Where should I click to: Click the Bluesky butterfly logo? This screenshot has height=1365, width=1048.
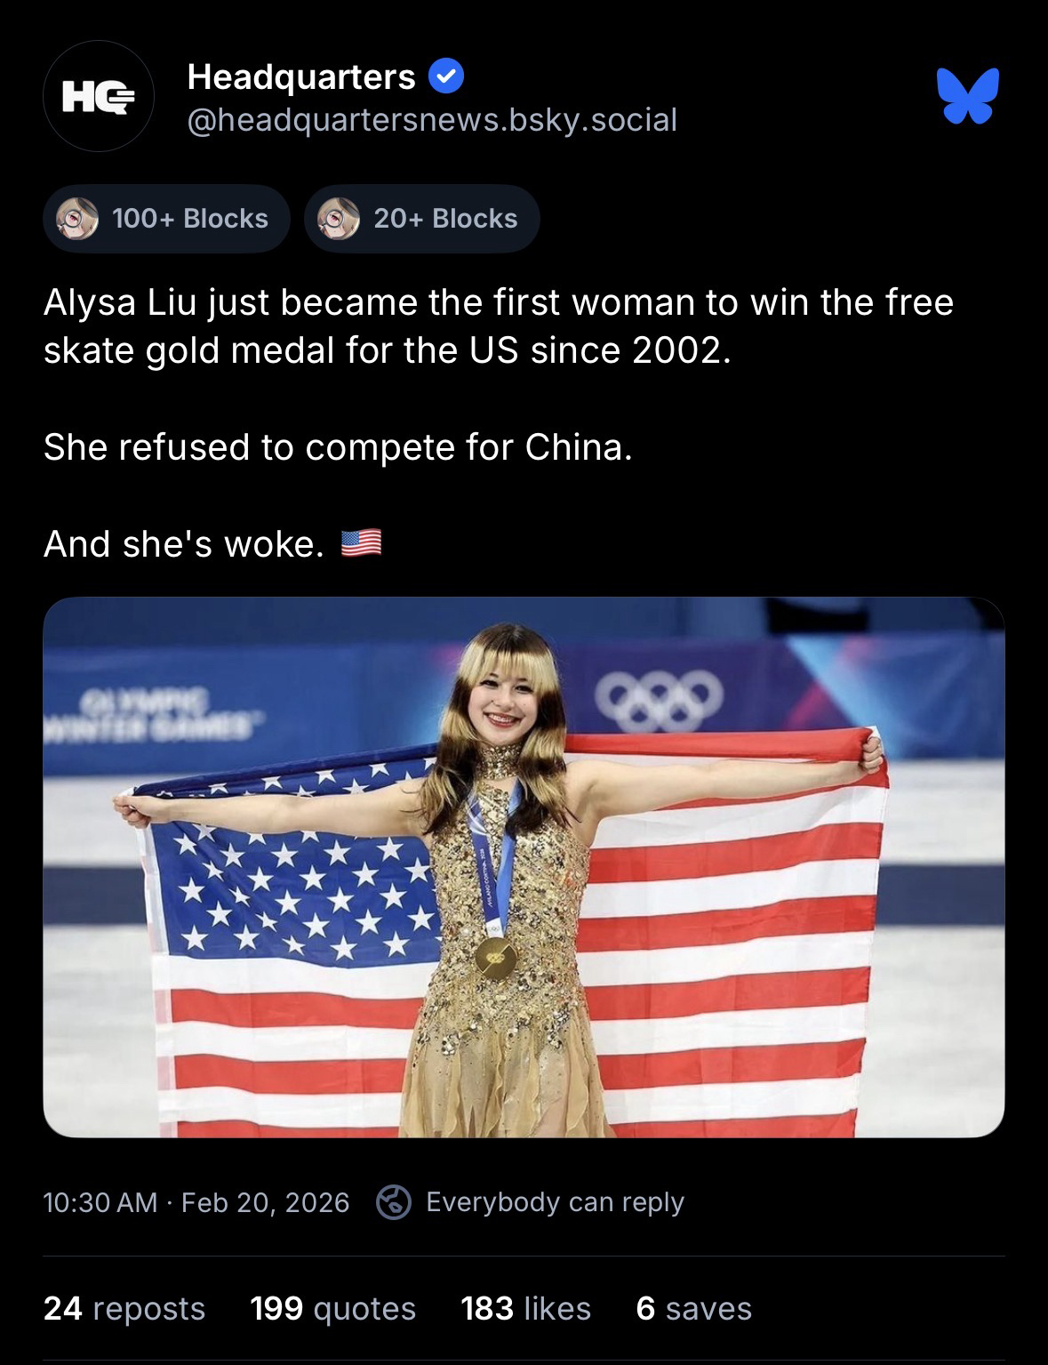[967, 95]
